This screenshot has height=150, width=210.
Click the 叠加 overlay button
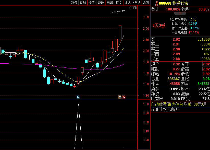(x=83, y=3)
